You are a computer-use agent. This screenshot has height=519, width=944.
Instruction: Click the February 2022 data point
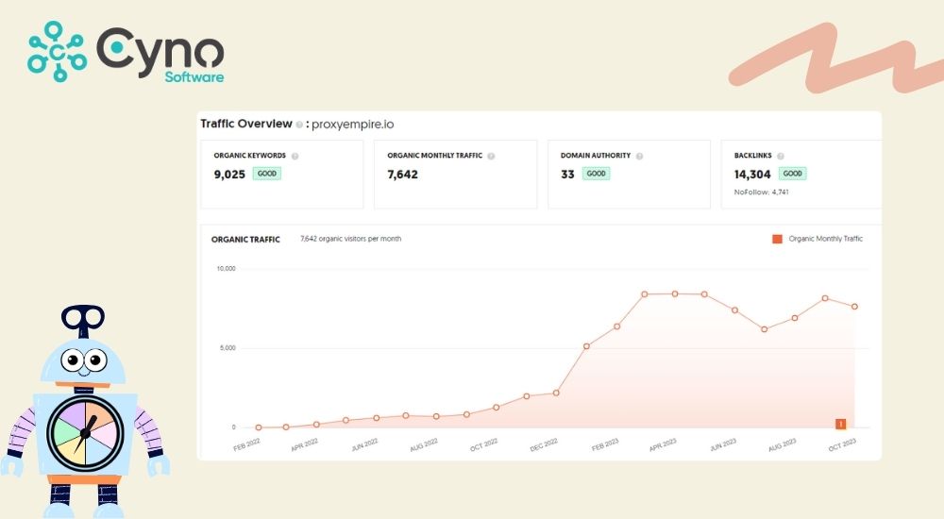point(258,427)
